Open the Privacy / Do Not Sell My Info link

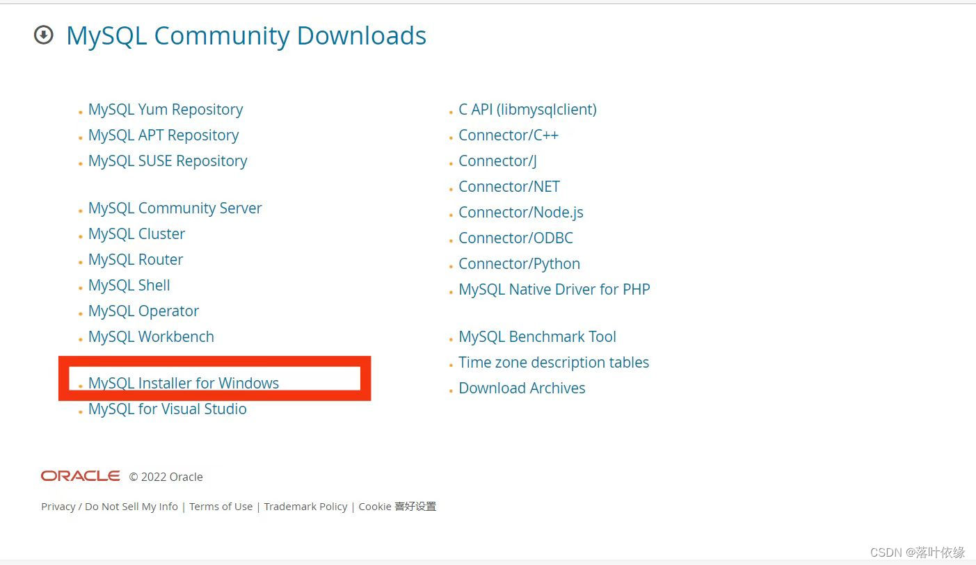click(109, 507)
